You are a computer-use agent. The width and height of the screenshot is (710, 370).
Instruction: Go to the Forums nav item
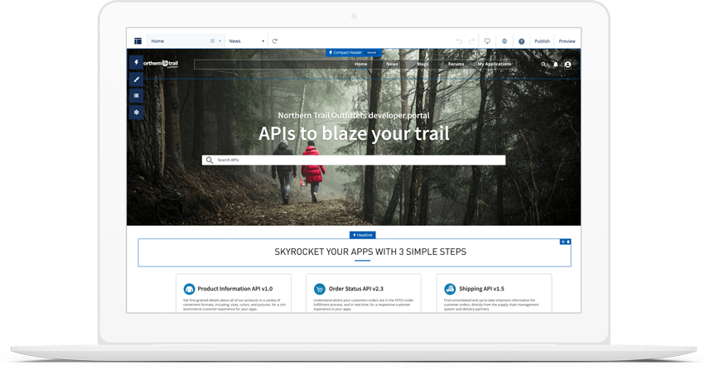[x=456, y=65]
